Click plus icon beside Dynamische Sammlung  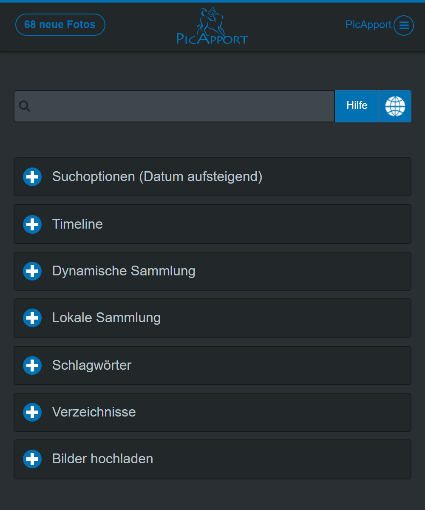pos(32,271)
